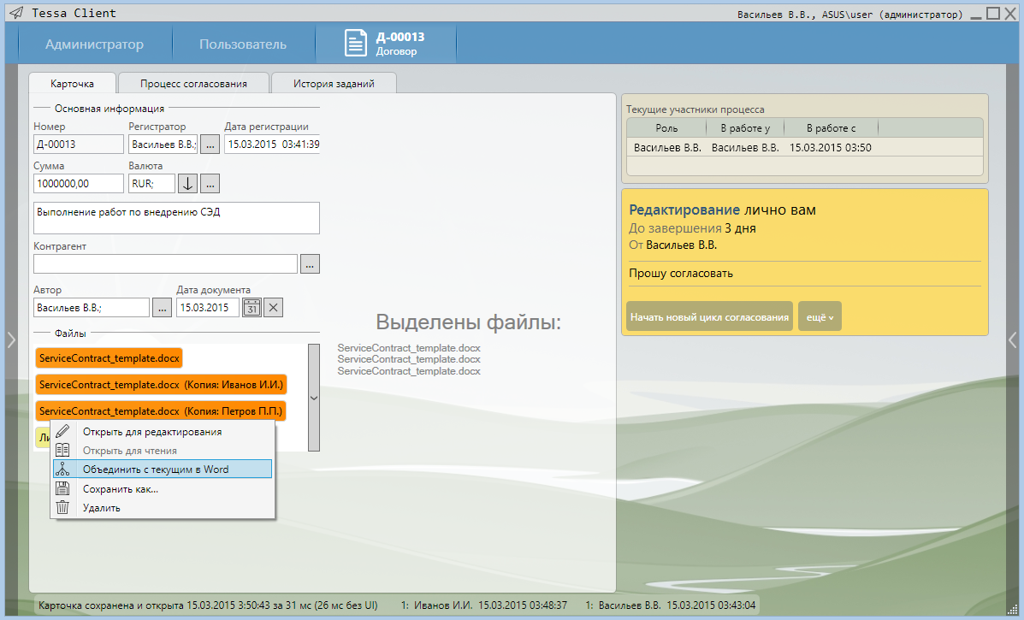The width and height of the screenshot is (1024, 620).
Task: Click the trash bin Удалить icon
Action: tap(62, 508)
